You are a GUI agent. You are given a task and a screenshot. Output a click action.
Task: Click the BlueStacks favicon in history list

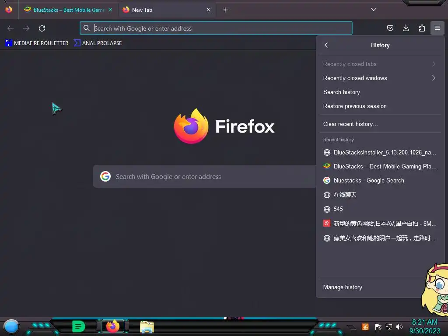tap(327, 166)
